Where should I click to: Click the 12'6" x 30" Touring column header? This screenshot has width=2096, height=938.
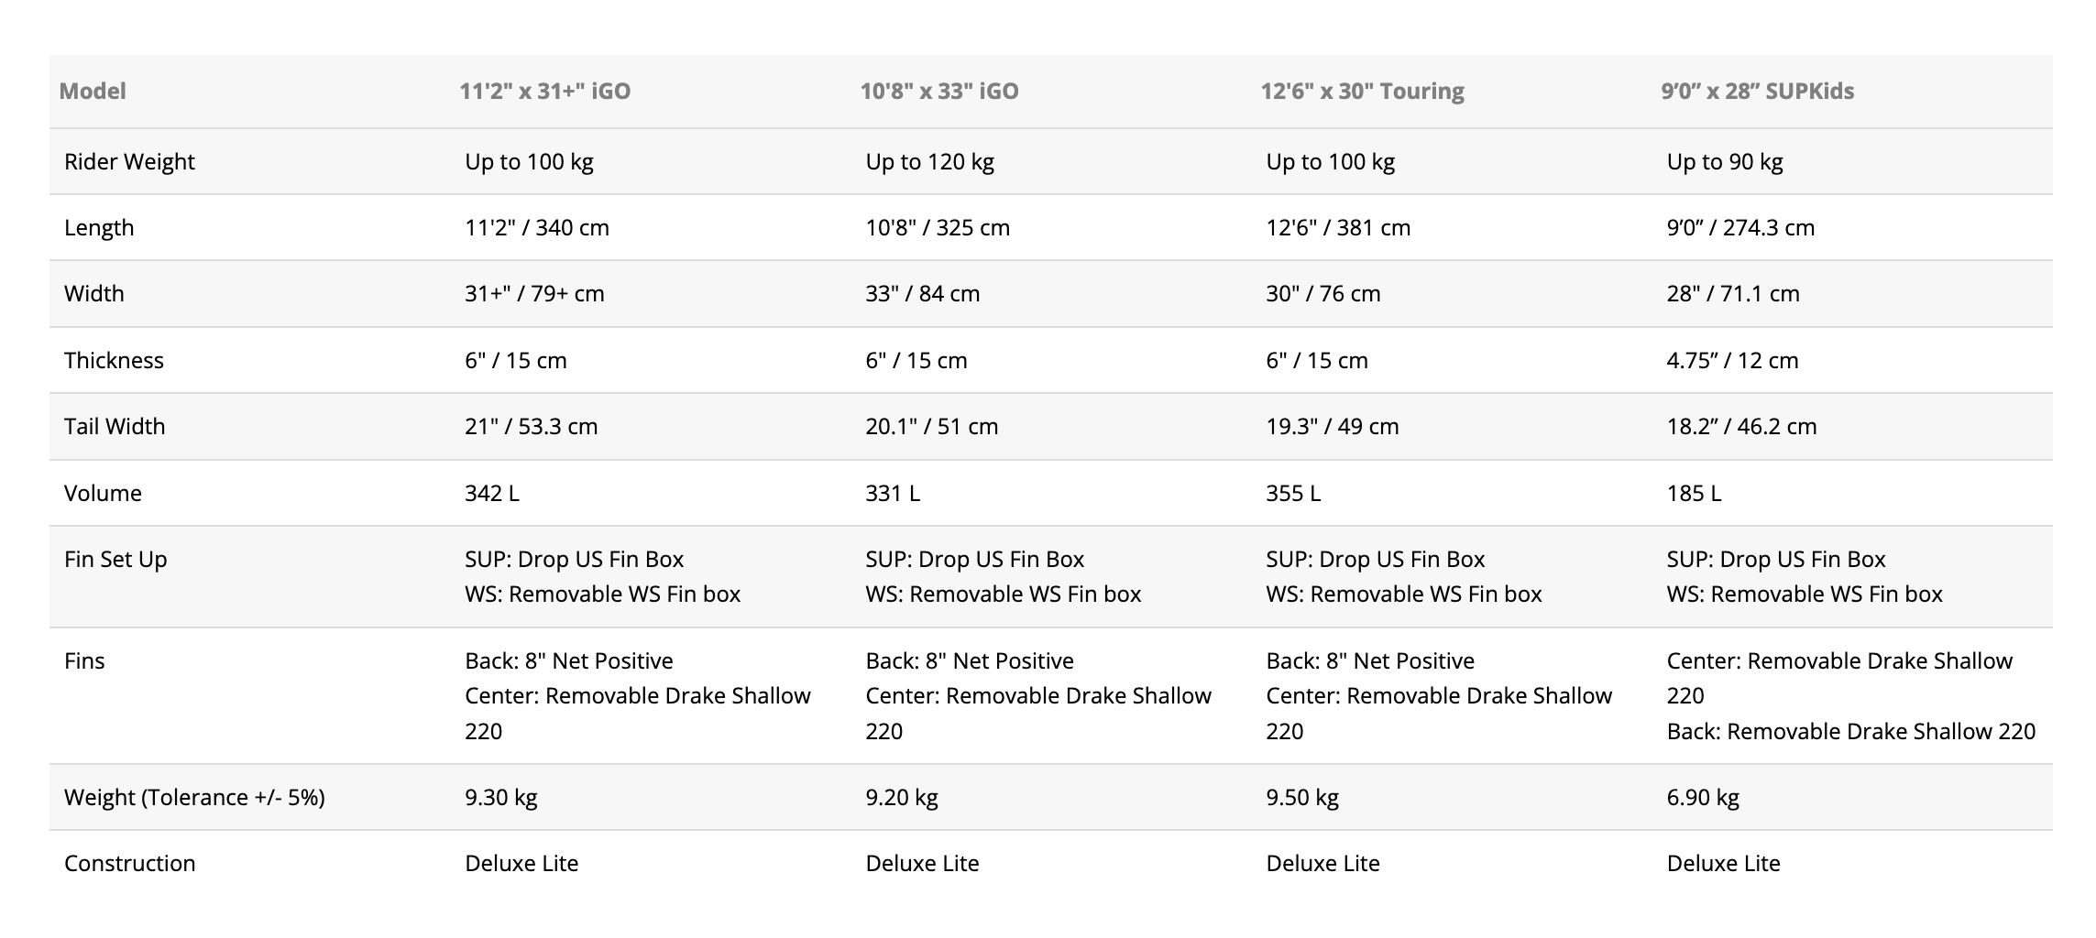tap(1362, 91)
